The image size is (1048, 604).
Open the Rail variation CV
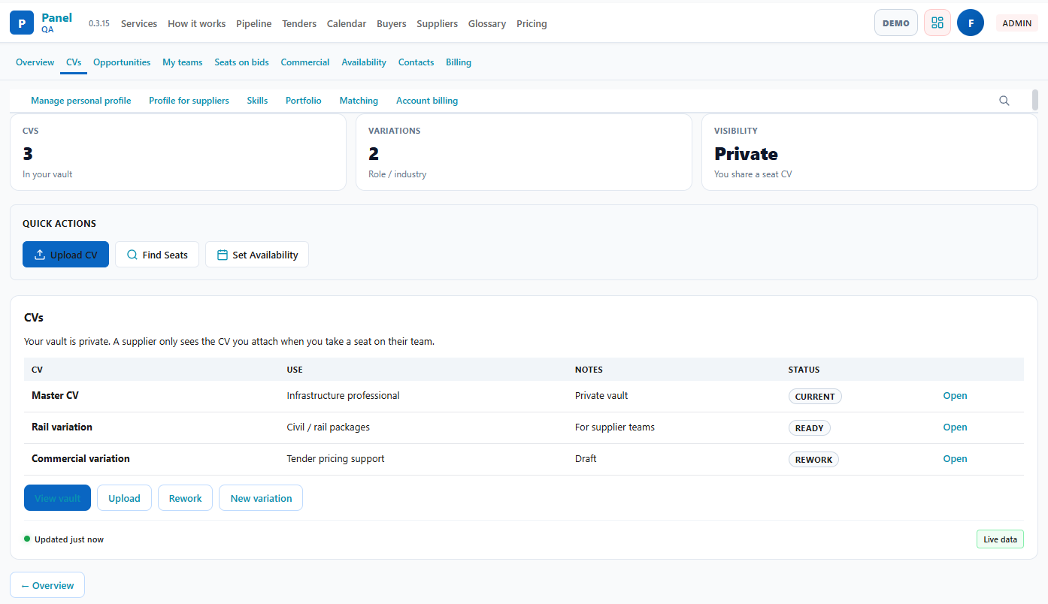coord(955,427)
